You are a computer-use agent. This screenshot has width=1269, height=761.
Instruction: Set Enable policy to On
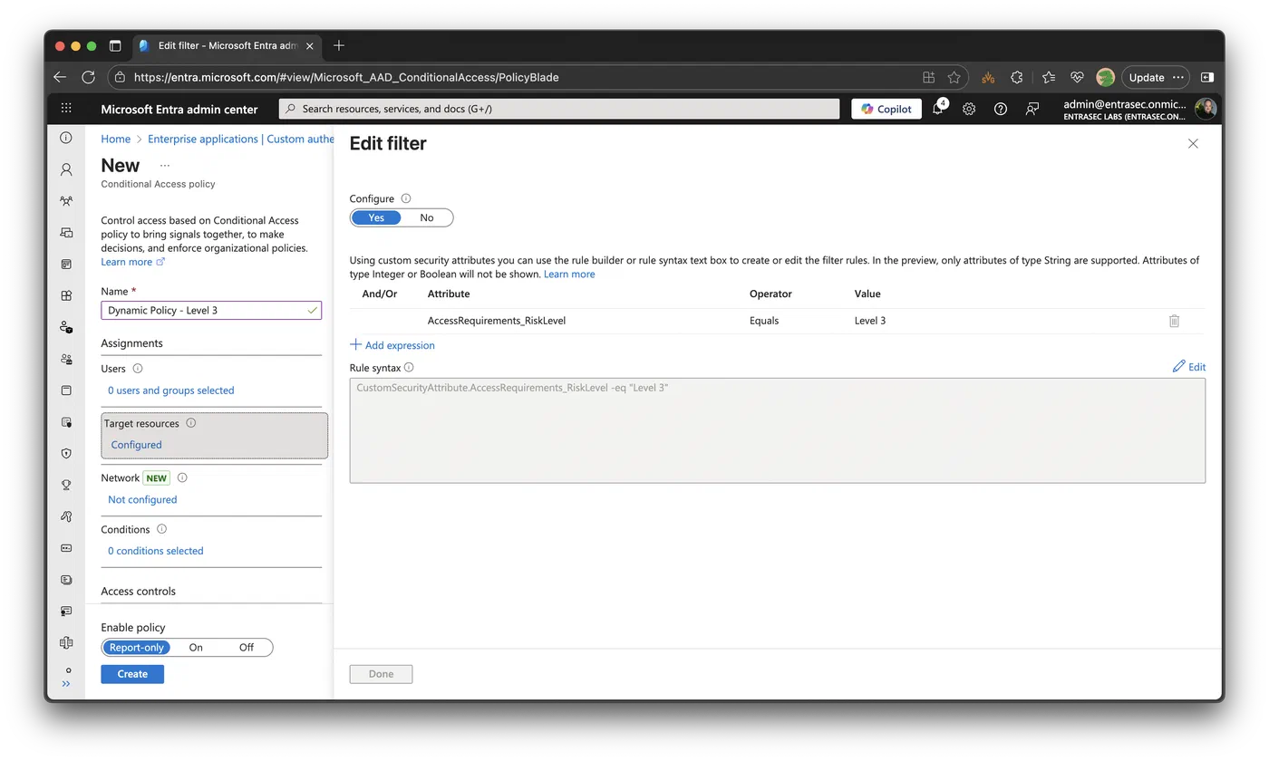[196, 647]
